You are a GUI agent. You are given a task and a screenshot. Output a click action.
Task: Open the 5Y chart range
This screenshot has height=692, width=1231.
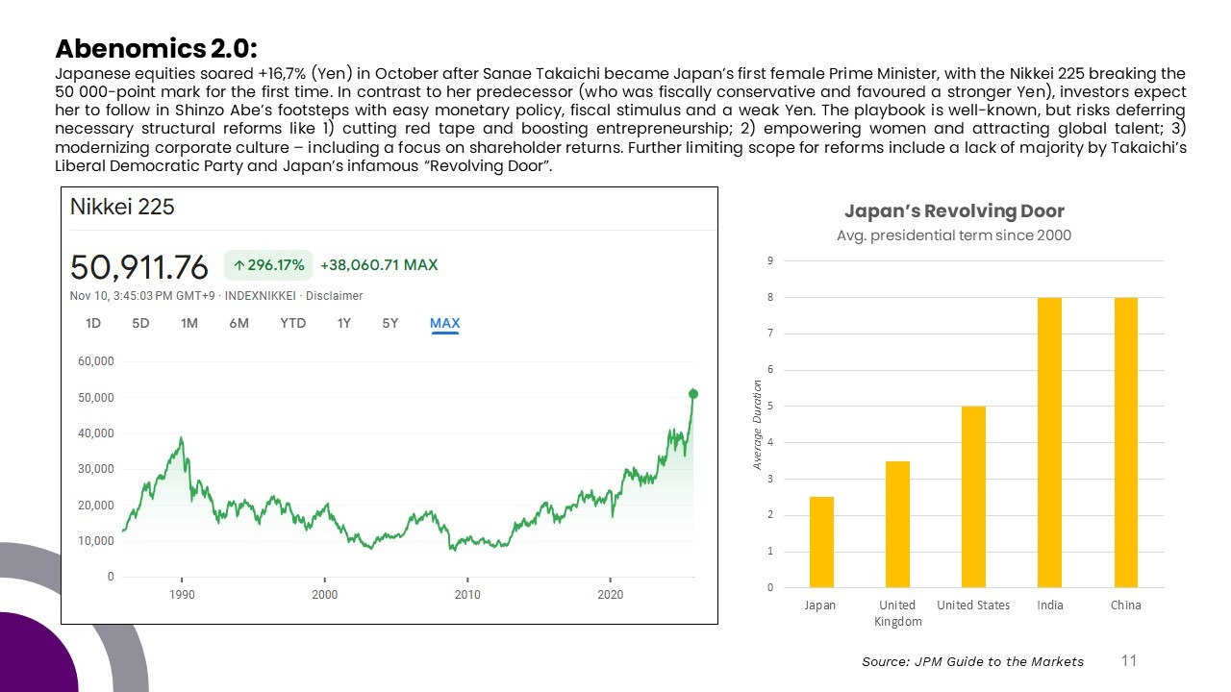coord(389,323)
